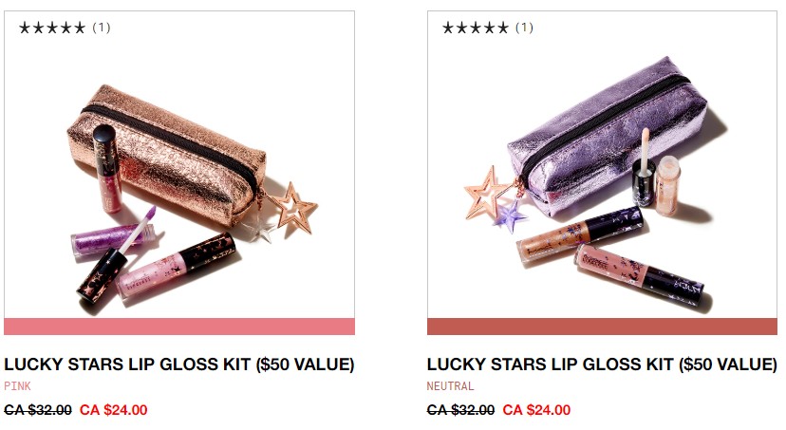Open the review count for the Neutral kit
Screen dimensions: 786x430
[525, 28]
